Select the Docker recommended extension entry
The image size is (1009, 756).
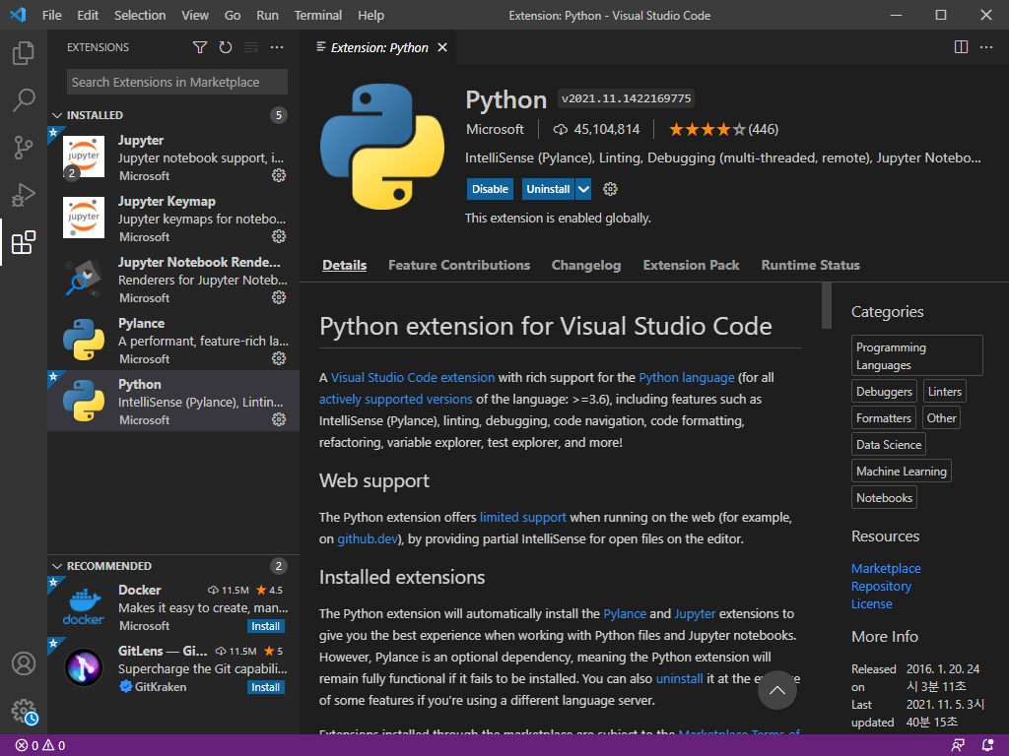tap(173, 607)
